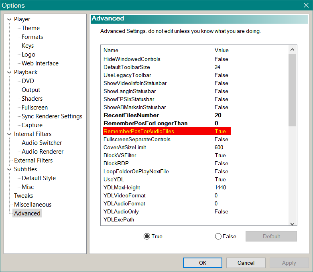Select the True radio button

tap(147, 236)
